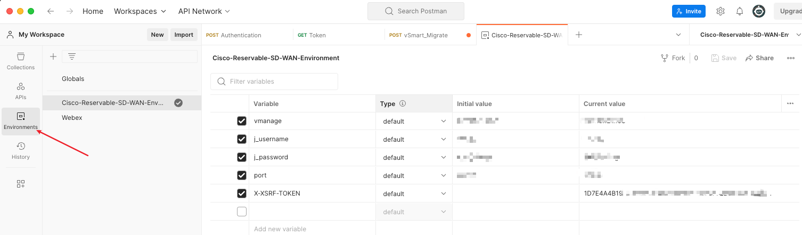Open the APIs sidebar panel
The height and width of the screenshot is (235, 802).
tap(21, 91)
